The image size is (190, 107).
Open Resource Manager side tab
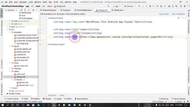click(1, 28)
